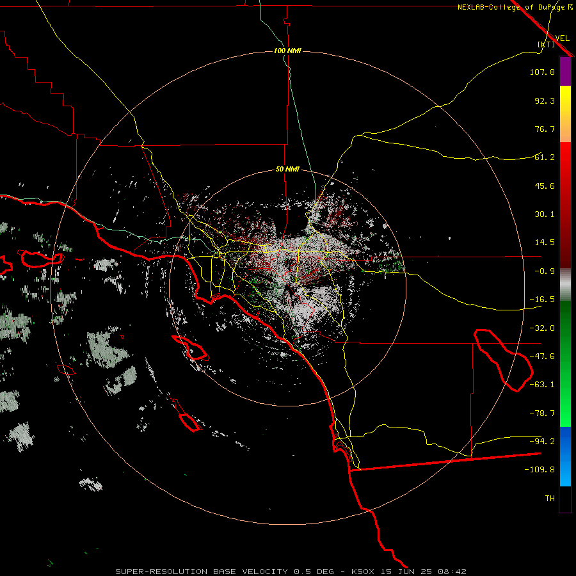Click the 45.6 velocity scale value
The width and height of the screenshot is (576, 576).
click(x=545, y=186)
